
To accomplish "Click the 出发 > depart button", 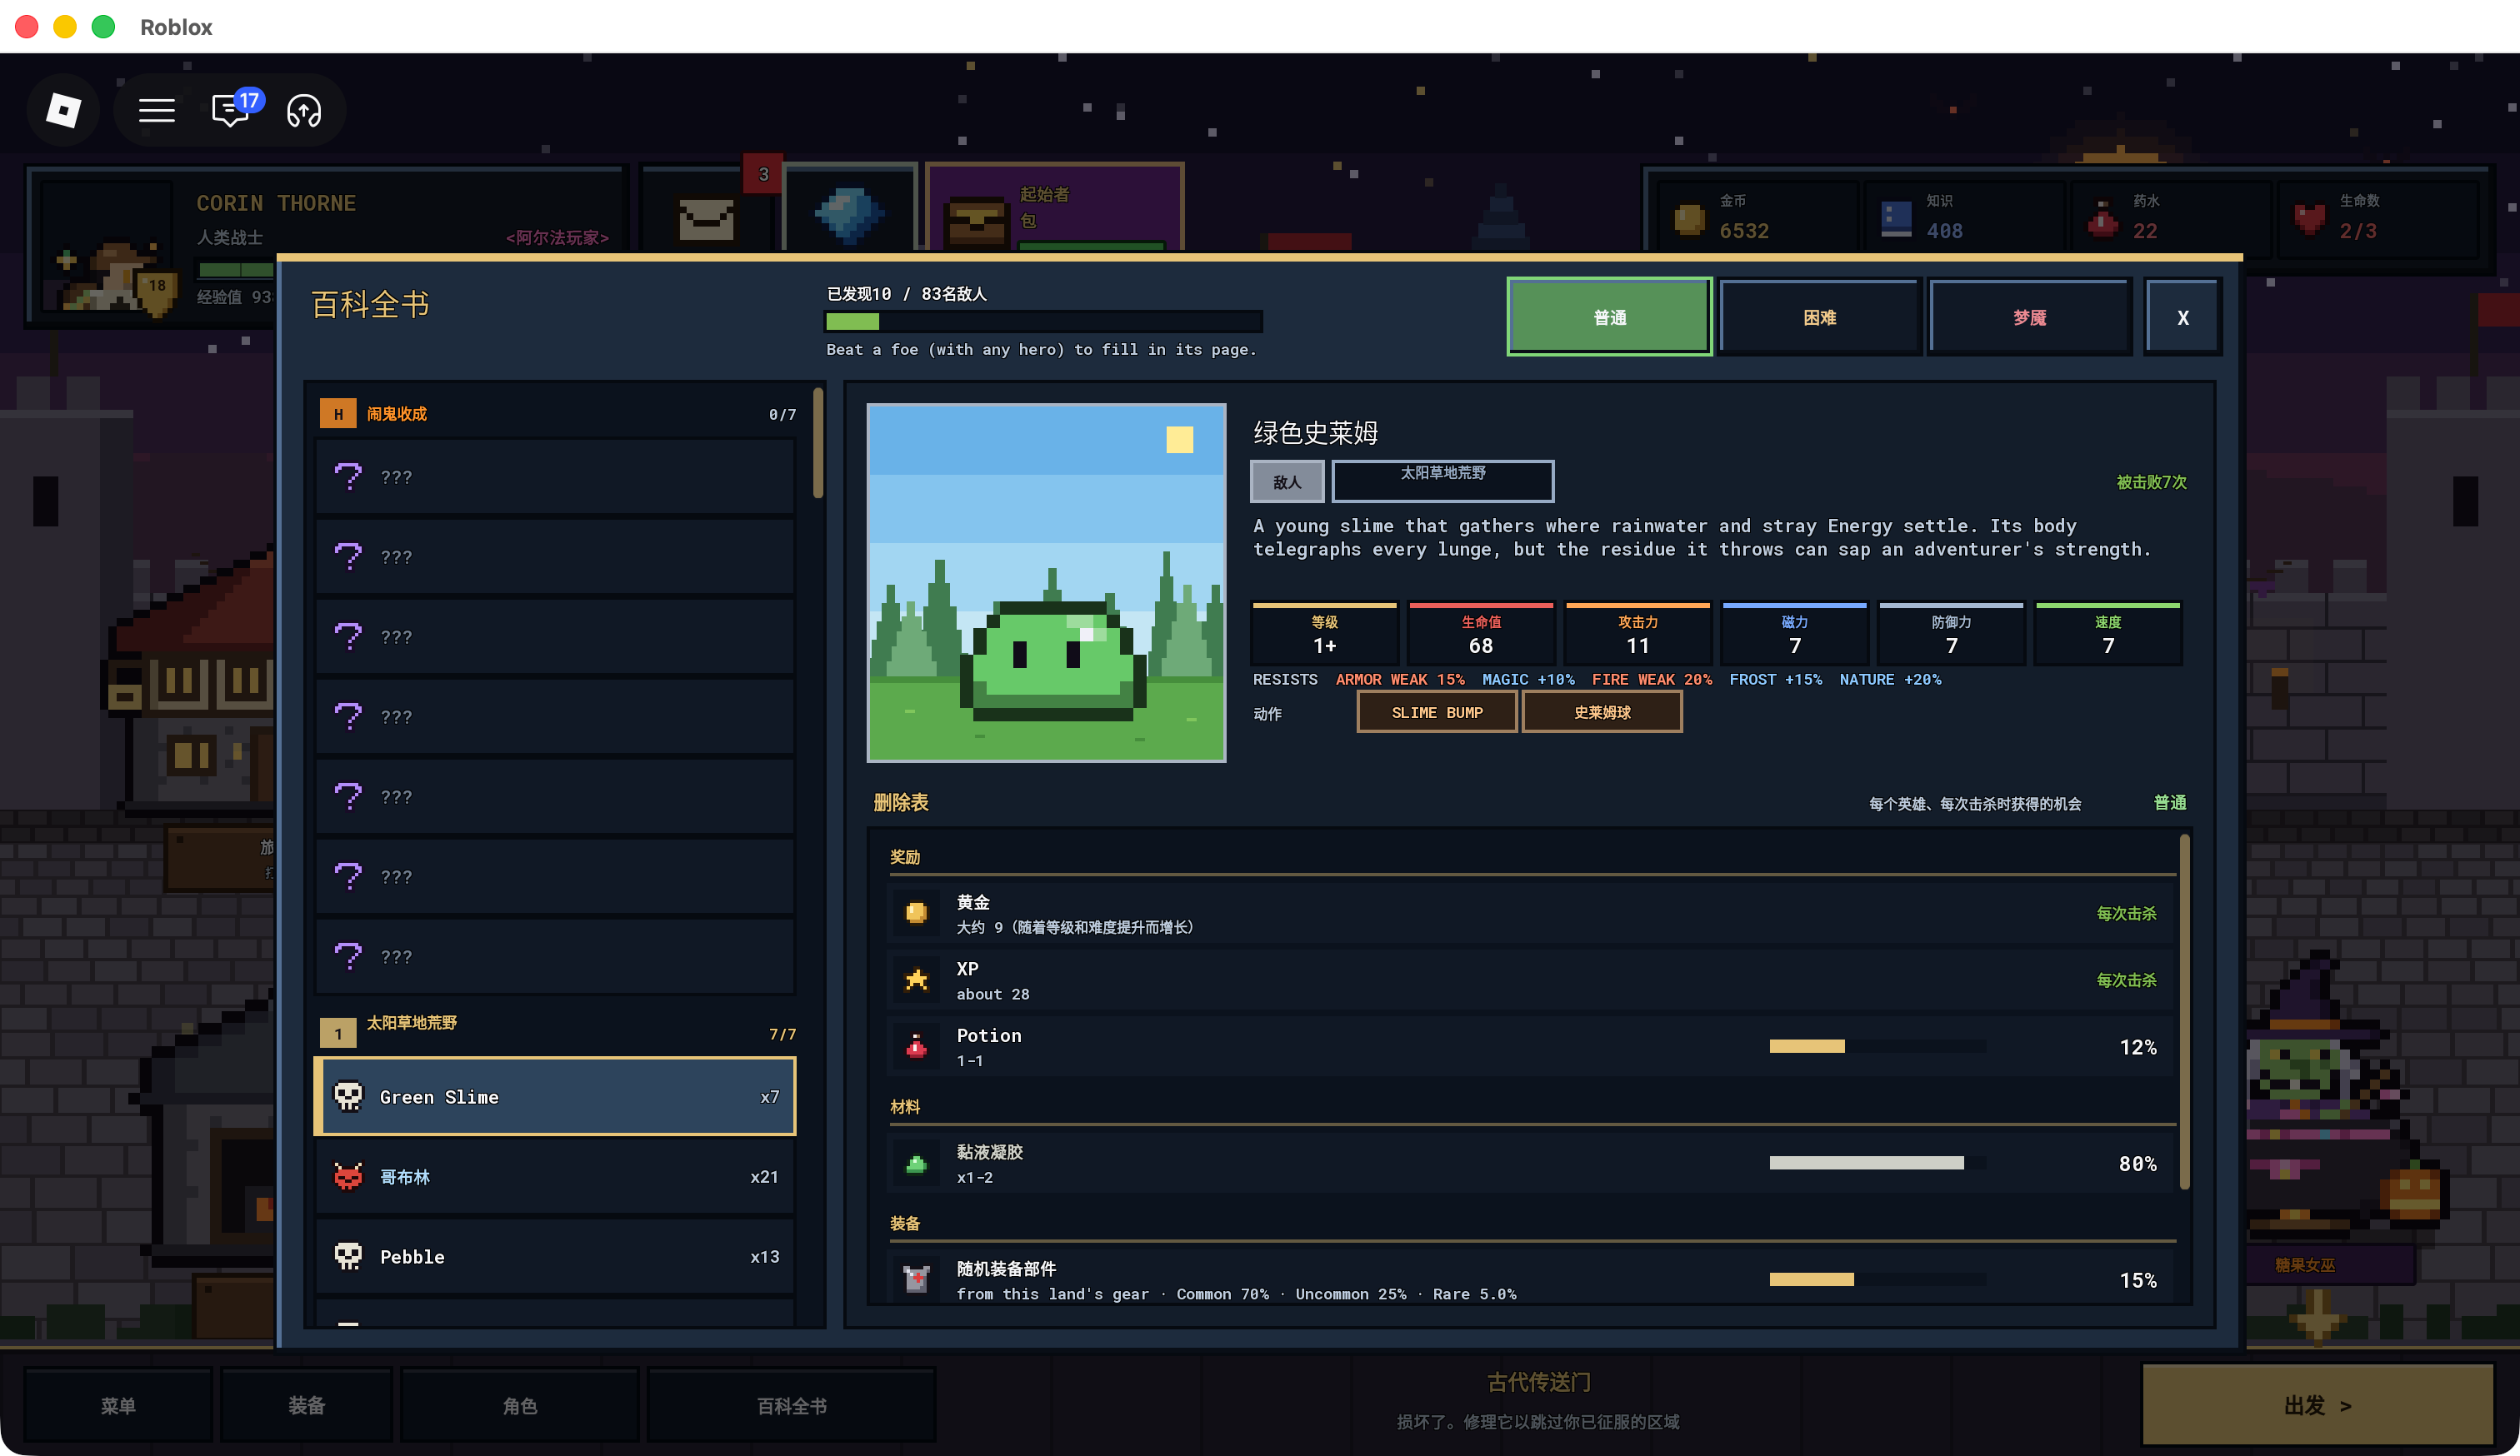I will 2317,1405.
